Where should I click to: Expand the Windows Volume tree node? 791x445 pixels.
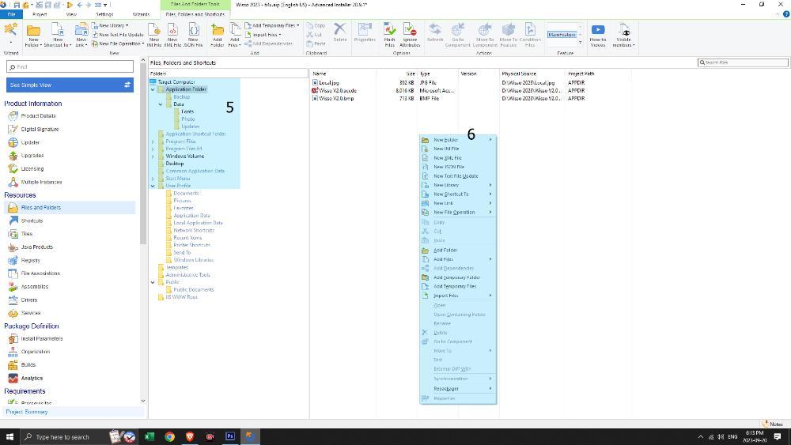pyautogui.click(x=153, y=157)
